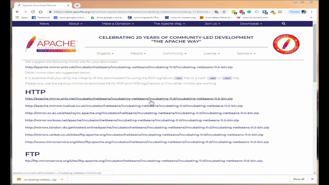Close the Apache Download Mirrors tab

68,5
